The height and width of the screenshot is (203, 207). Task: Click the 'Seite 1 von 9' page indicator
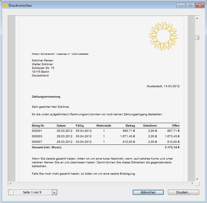[32, 192]
